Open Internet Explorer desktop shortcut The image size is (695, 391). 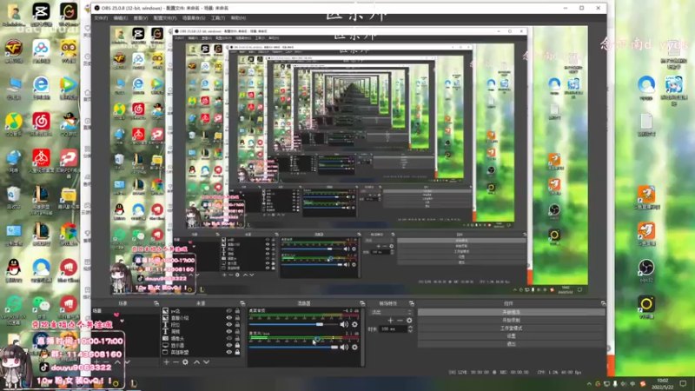[41, 87]
